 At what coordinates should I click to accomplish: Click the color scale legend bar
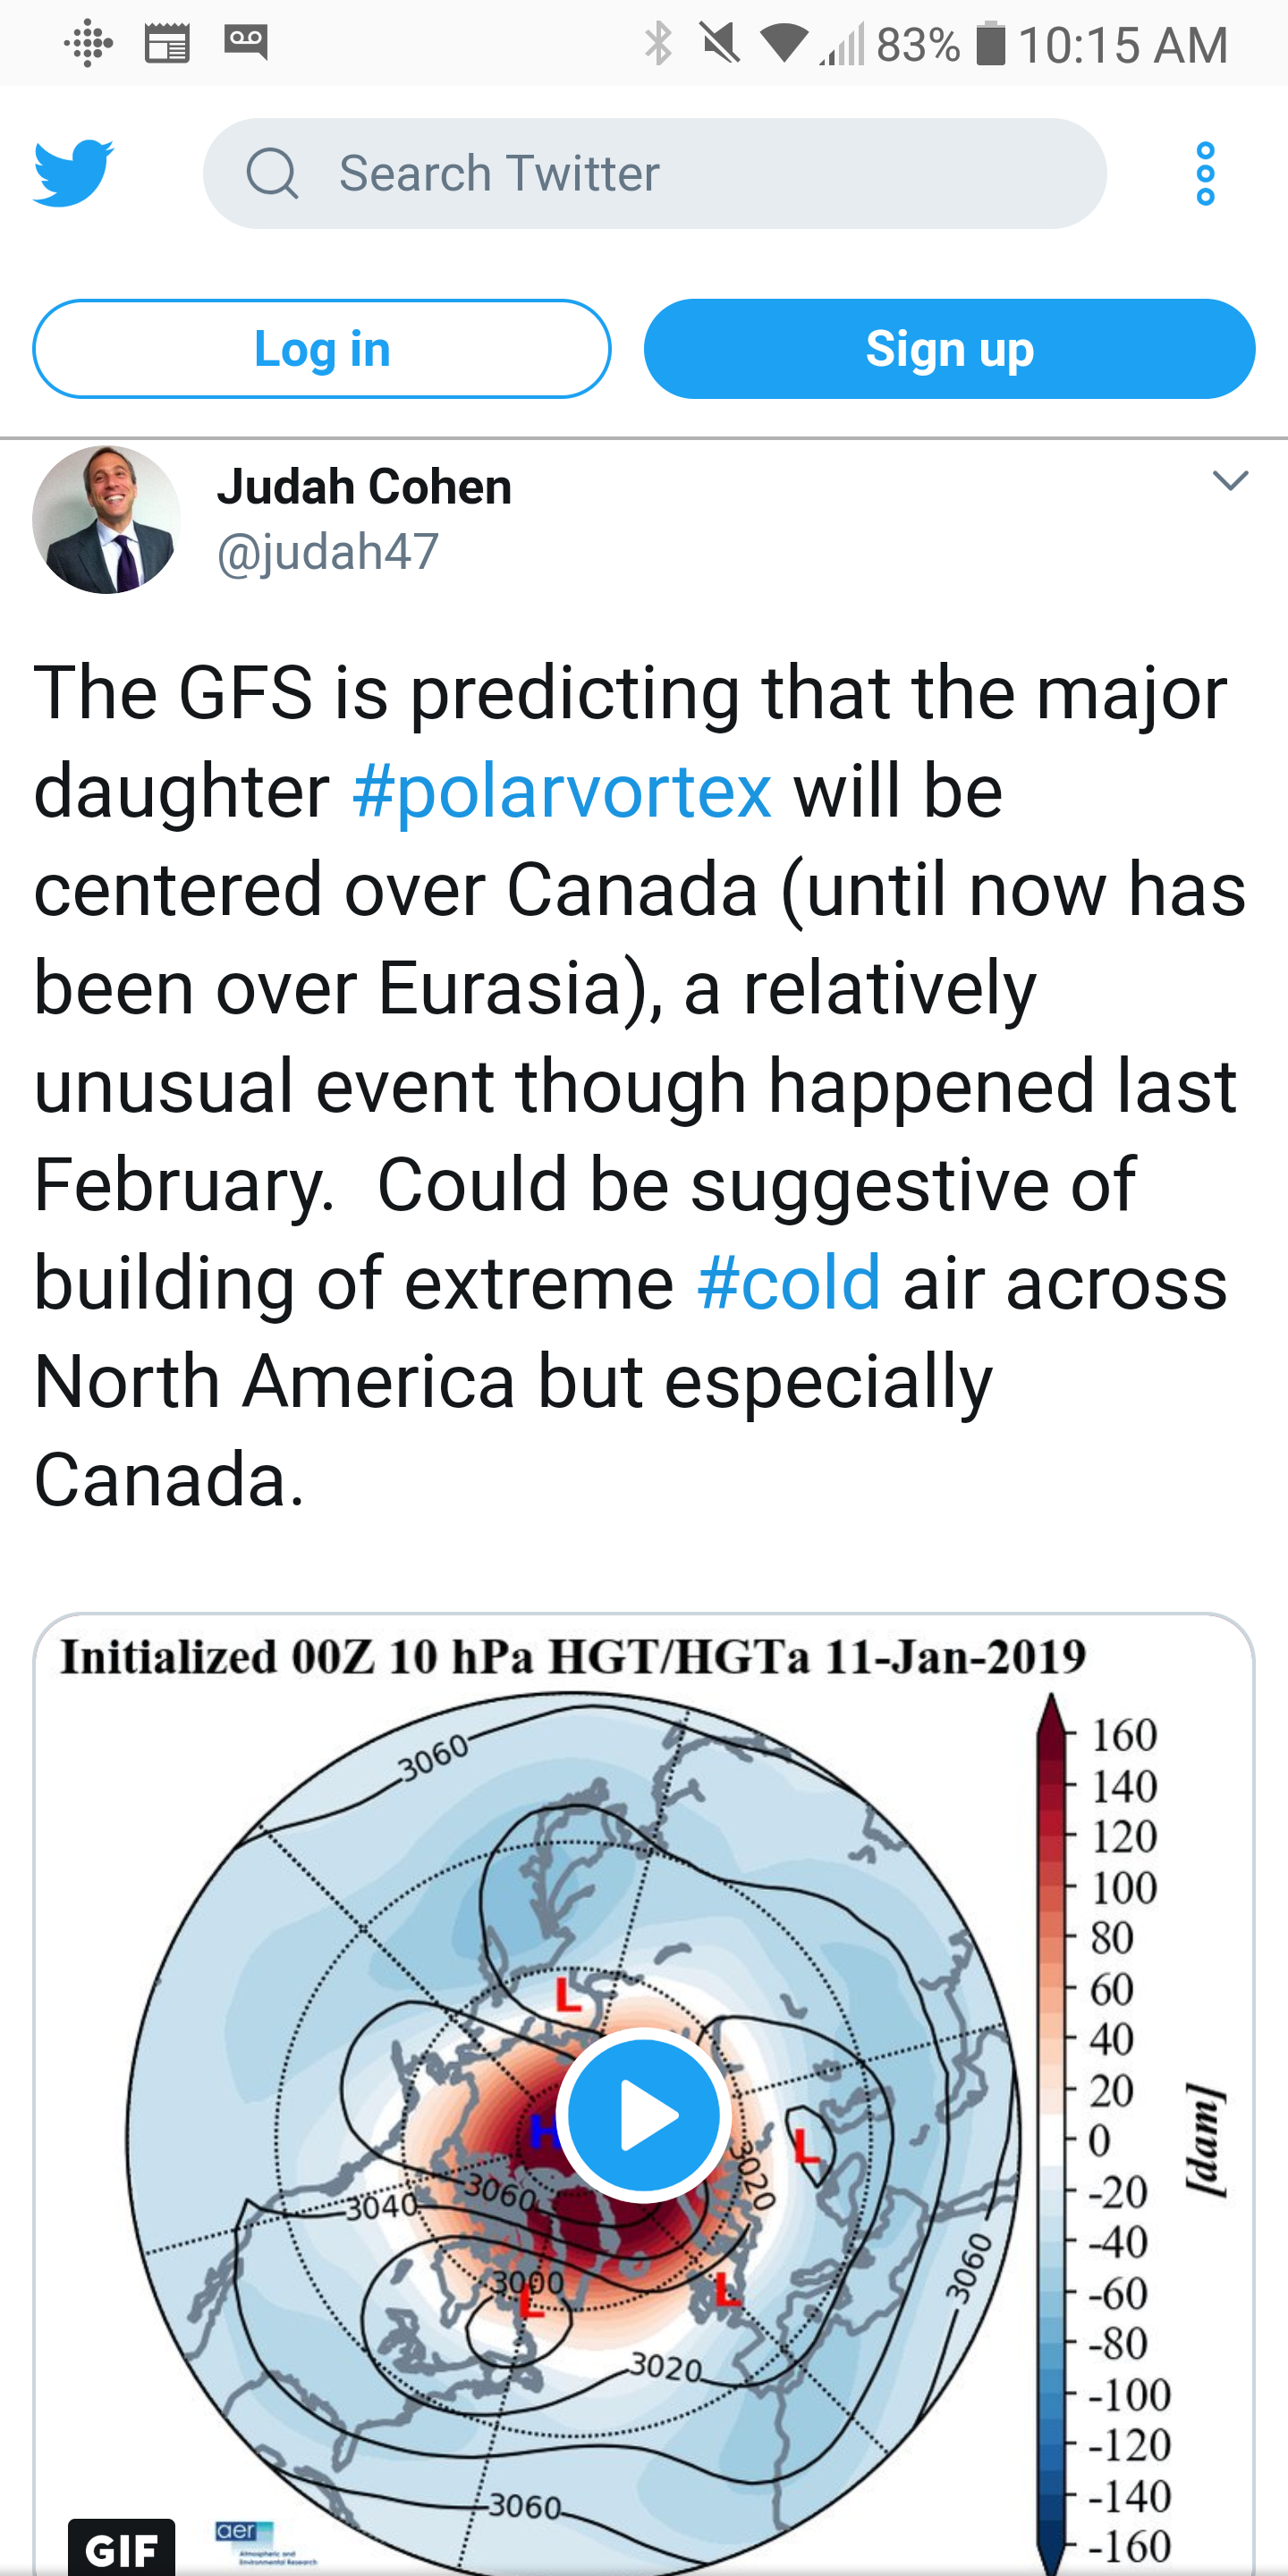point(1051,2130)
